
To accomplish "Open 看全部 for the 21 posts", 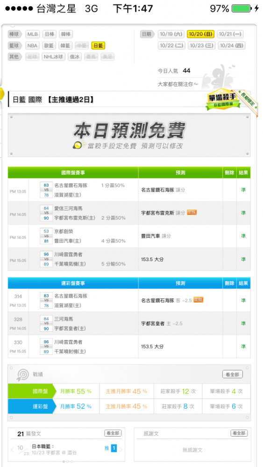I will click(113, 433).
